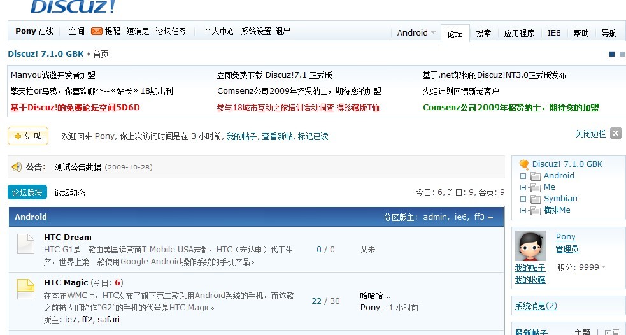
Task: Click 关闭边栏 link
Action: [x=590, y=134]
